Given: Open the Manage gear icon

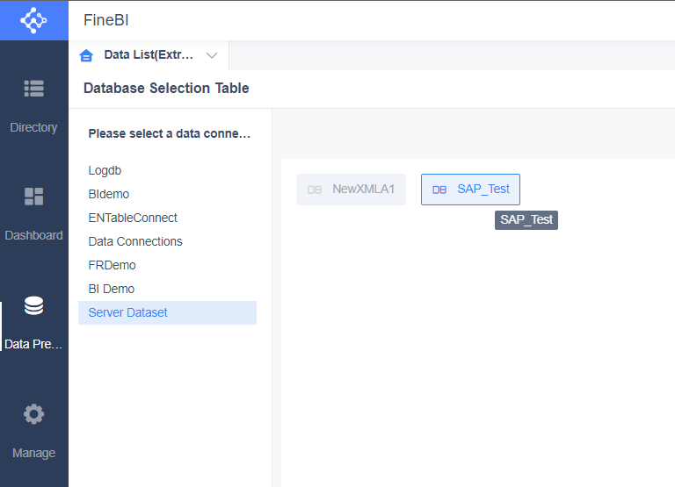Looking at the screenshot, I should click(33, 414).
